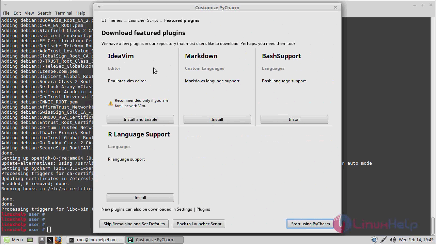Open the Linux Mint Menu launcher

[x=13, y=240]
